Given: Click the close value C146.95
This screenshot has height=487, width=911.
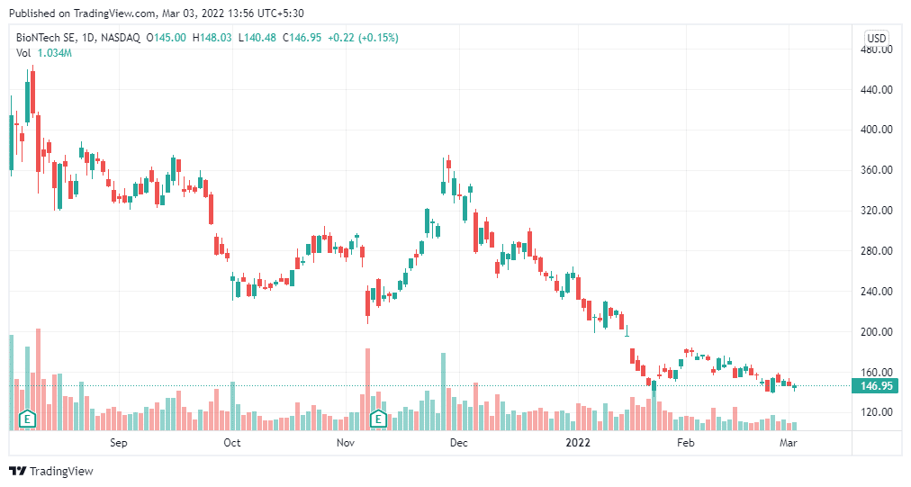Looking at the screenshot, I should (302, 38).
